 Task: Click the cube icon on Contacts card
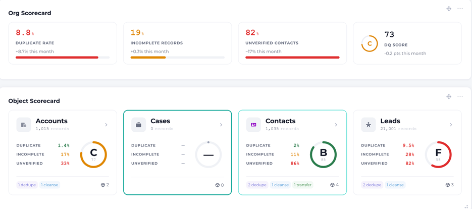click(332, 185)
